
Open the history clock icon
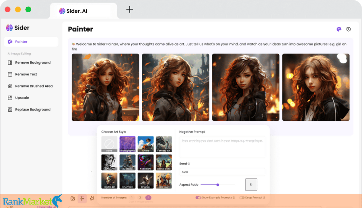click(349, 29)
